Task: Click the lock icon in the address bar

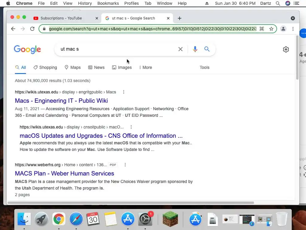Action: [x=44, y=29]
